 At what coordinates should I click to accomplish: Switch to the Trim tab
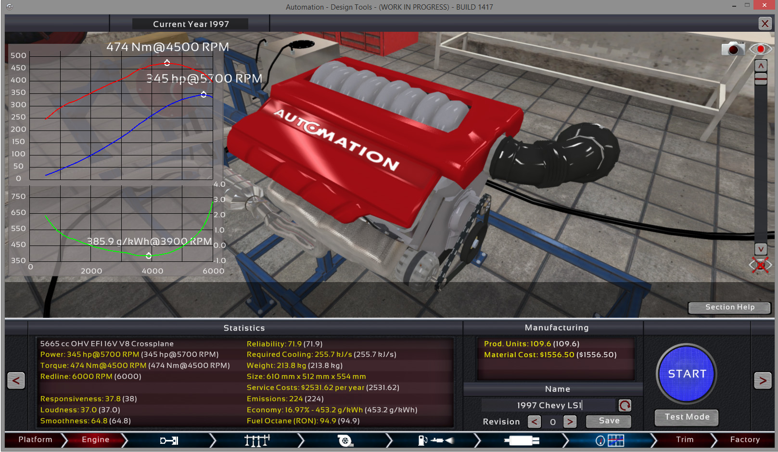click(685, 440)
